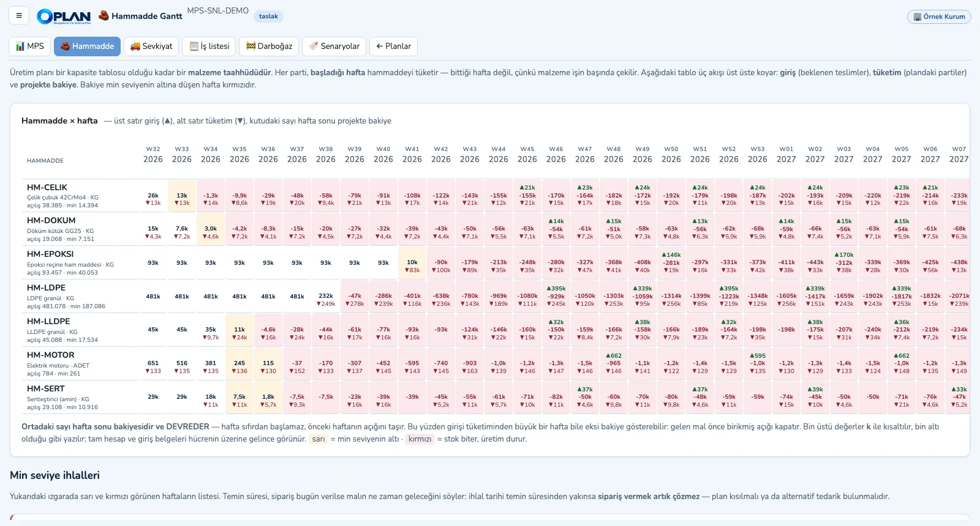
Task: Click the sarı legend chip
Action: click(x=318, y=439)
